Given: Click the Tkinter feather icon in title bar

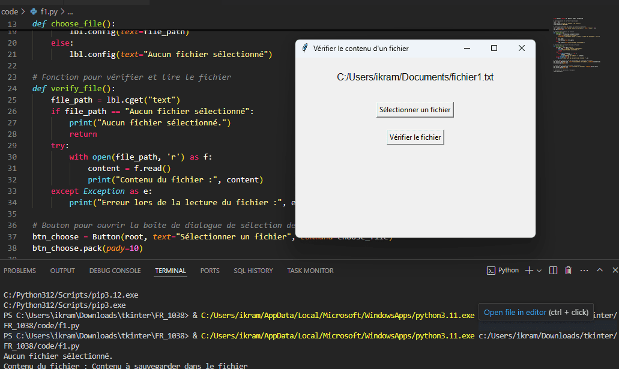Looking at the screenshot, I should point(305,48).
